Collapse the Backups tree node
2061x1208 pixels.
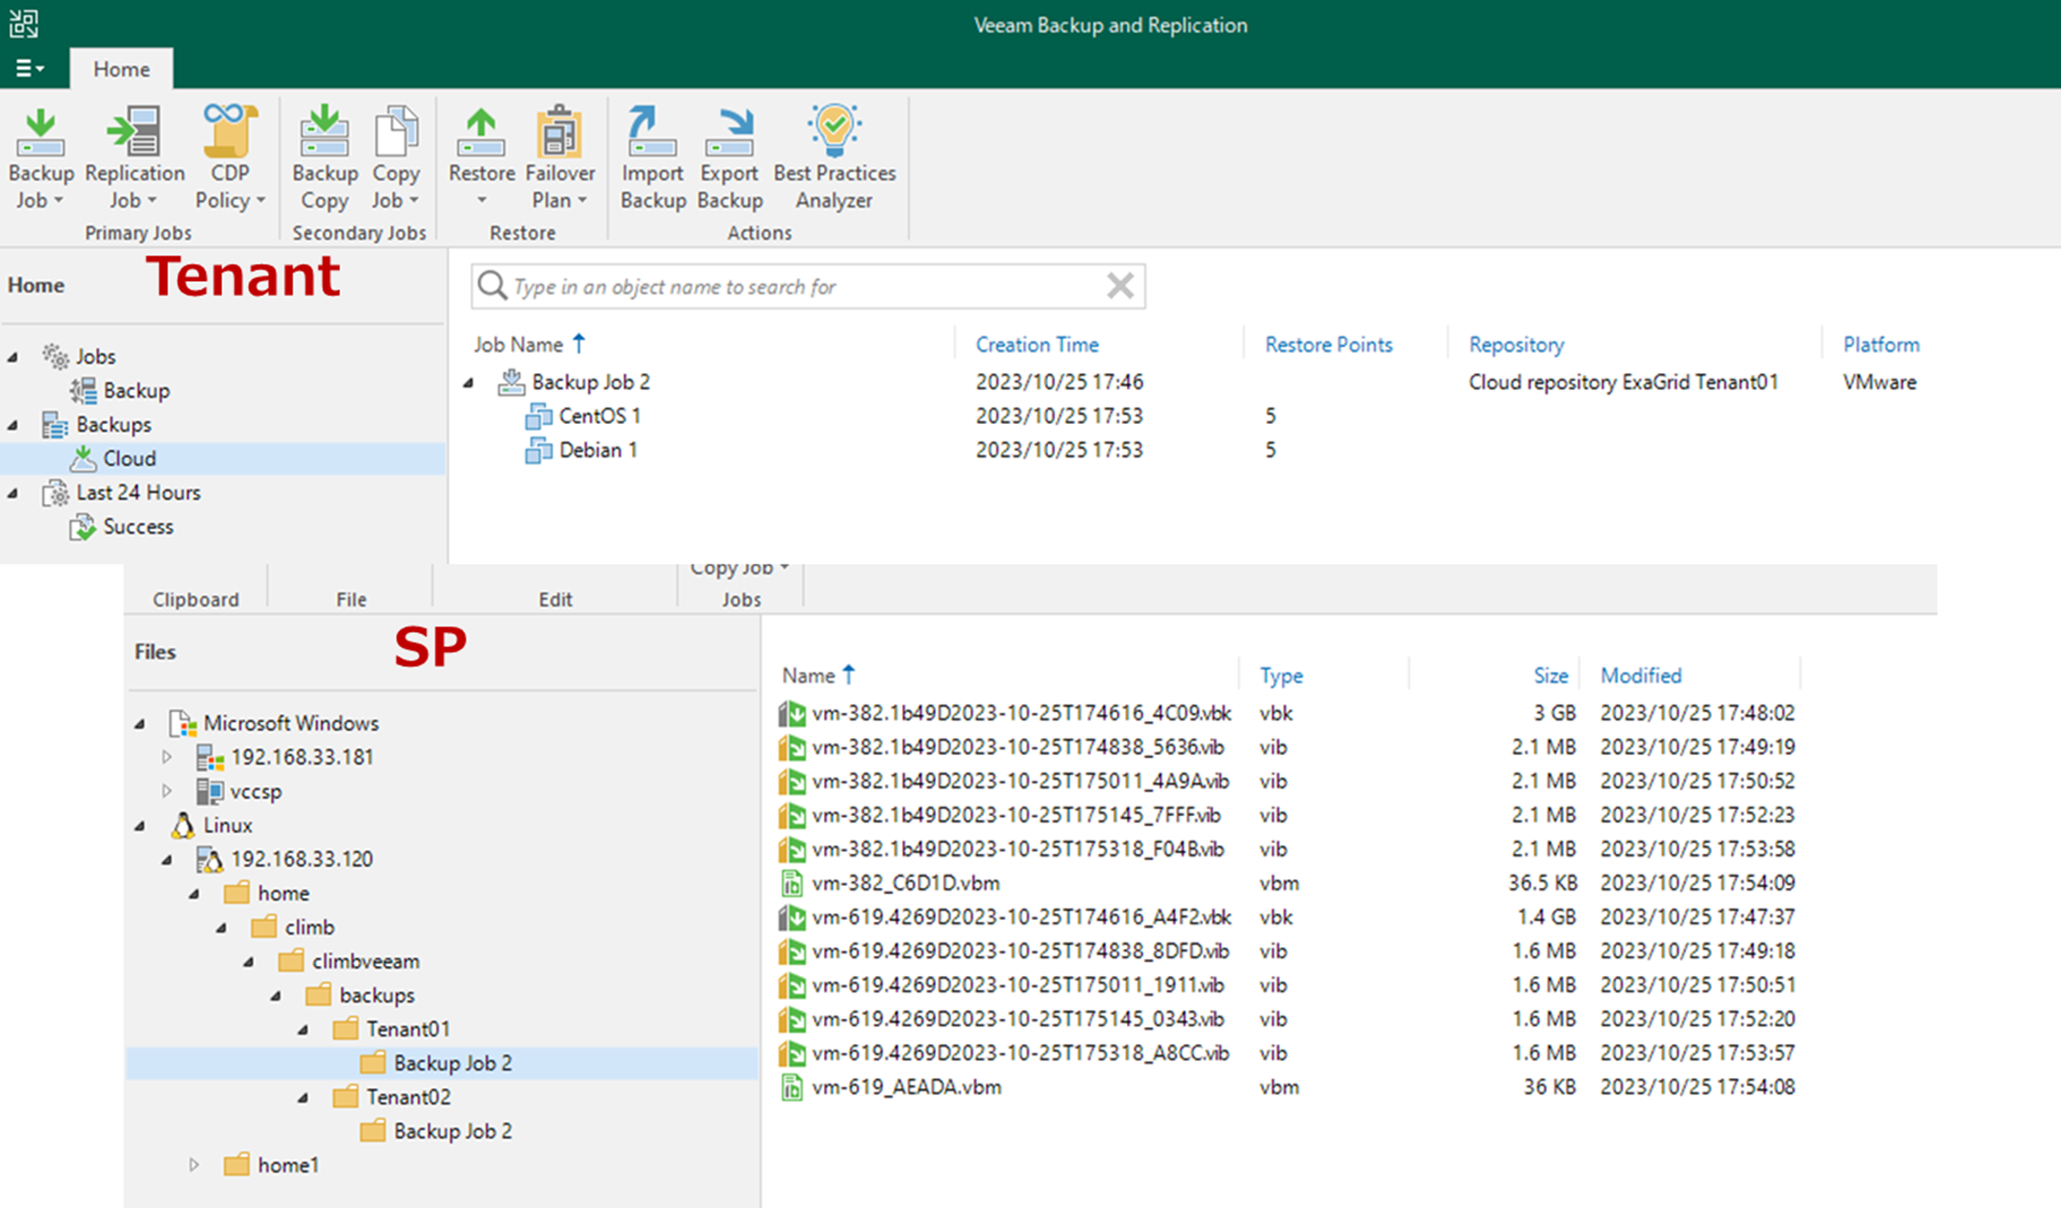14,426
